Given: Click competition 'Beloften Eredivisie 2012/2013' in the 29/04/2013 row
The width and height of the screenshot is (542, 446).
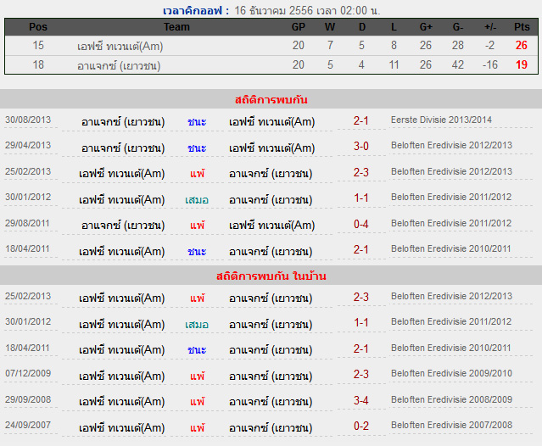Looking at the screenshot, I should pyautogui.click(x=451, y=145).
